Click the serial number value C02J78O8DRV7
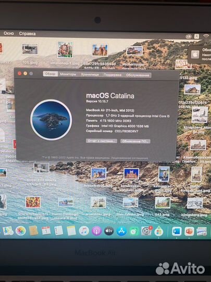Image resolution: width=211 pixels, height=282 pixels. tap(127, 131)
